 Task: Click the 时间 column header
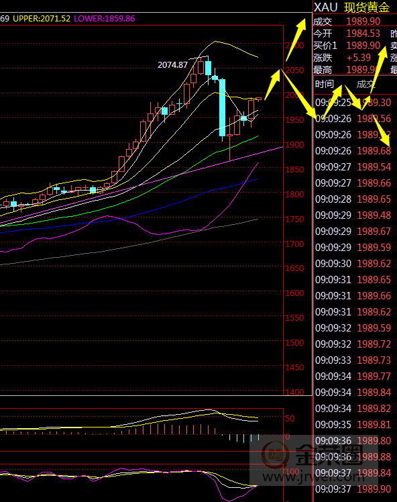tap(325, 84)
